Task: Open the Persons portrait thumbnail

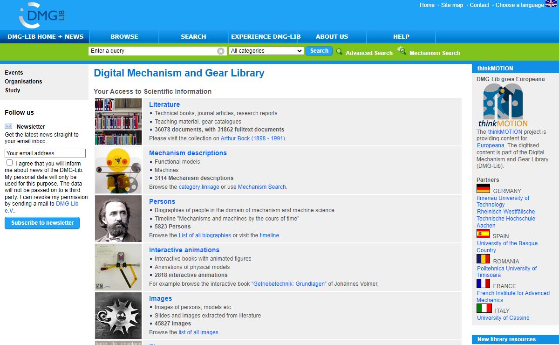Action: pos(118,219)
